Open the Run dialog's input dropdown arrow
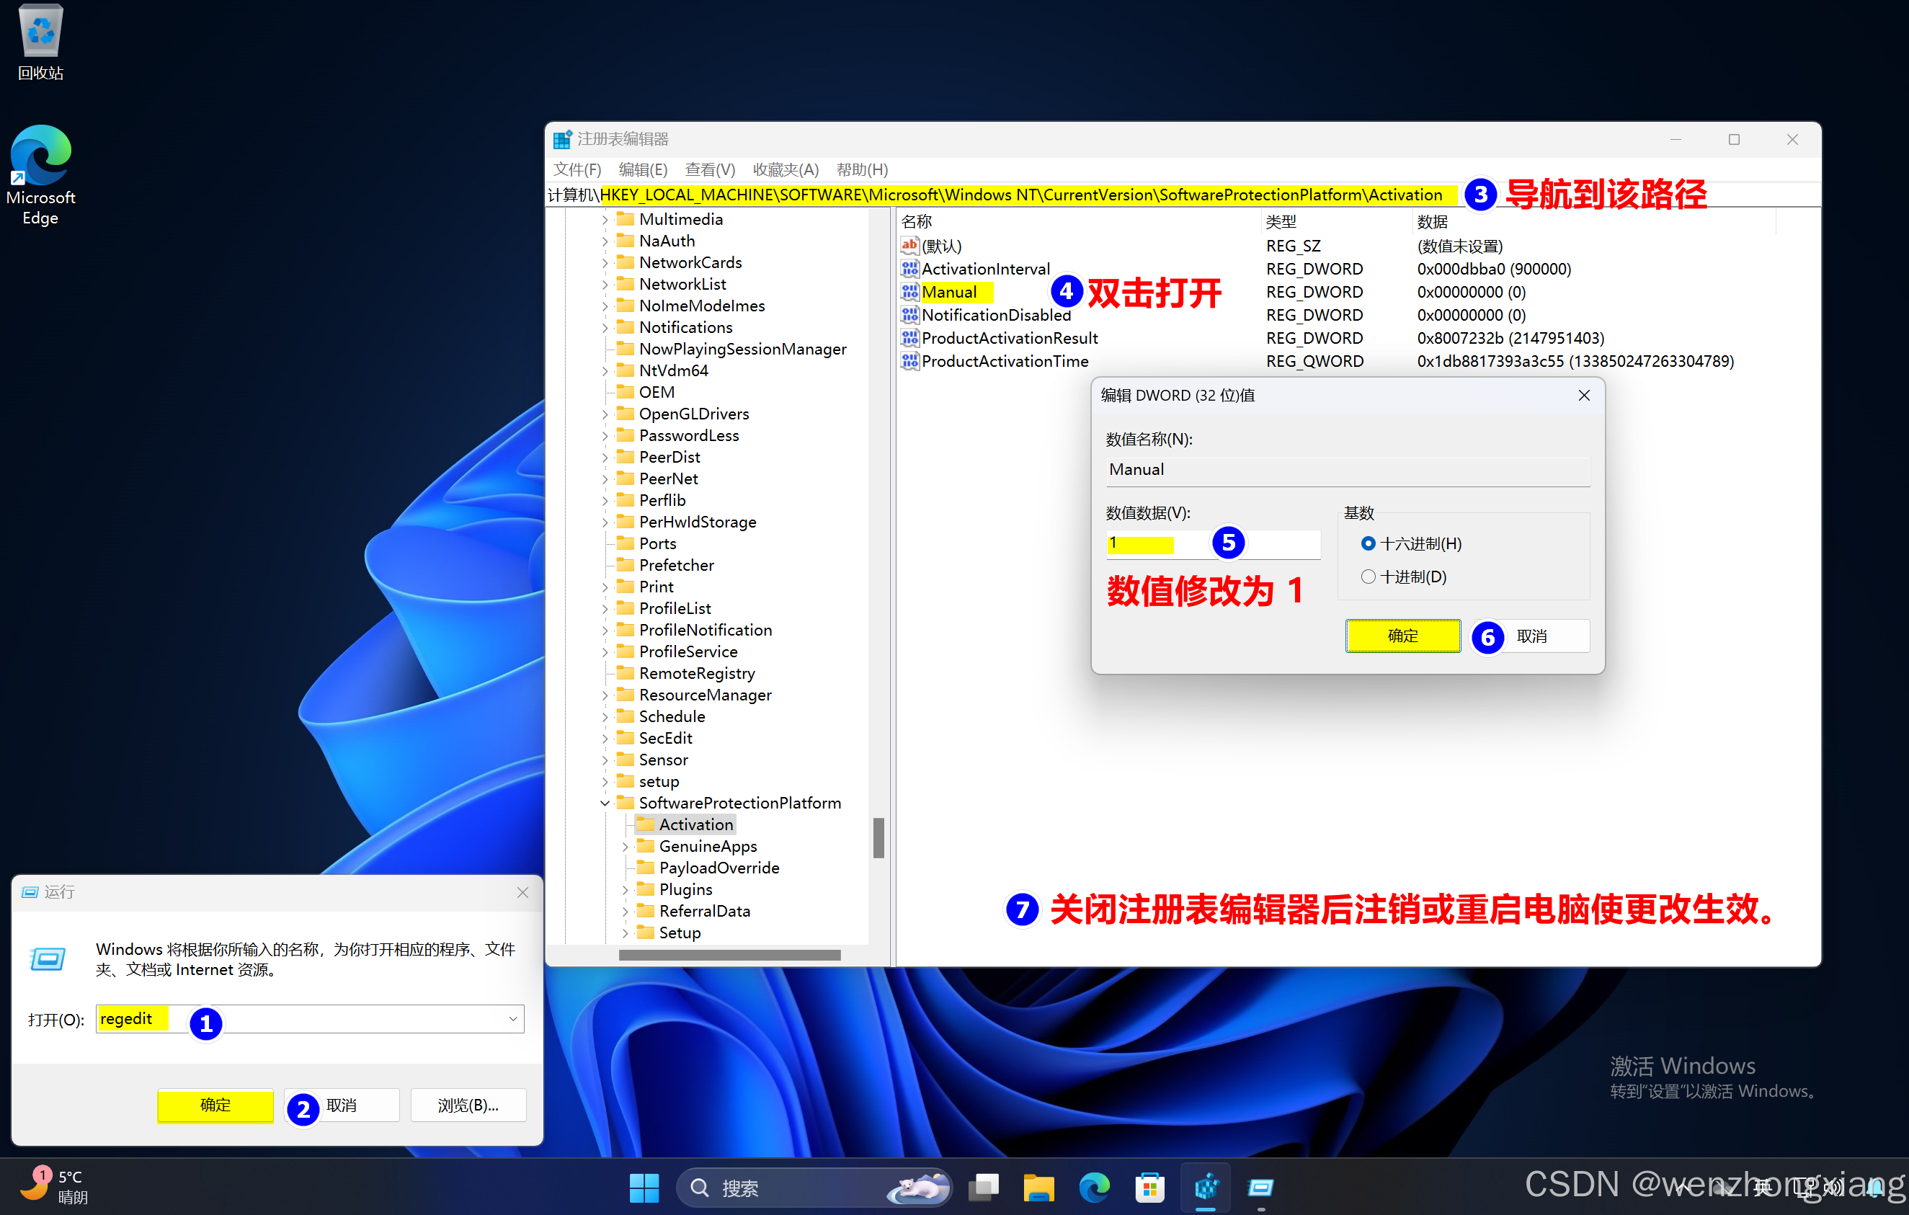This screenshot has width=1909, height=1215. (x=513, y=1018)
